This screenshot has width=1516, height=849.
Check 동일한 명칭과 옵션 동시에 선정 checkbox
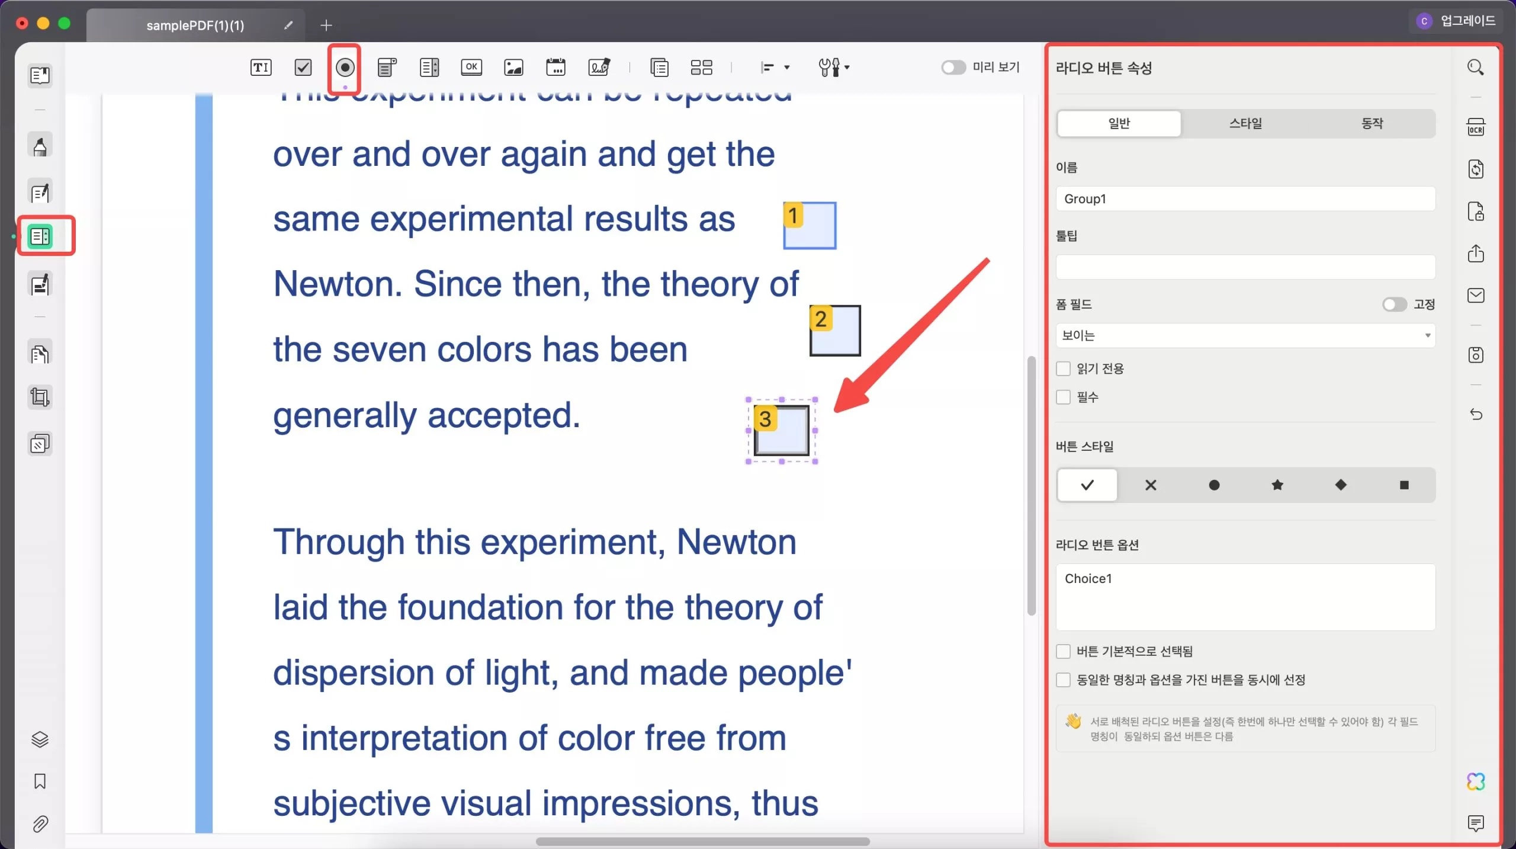1063,680
